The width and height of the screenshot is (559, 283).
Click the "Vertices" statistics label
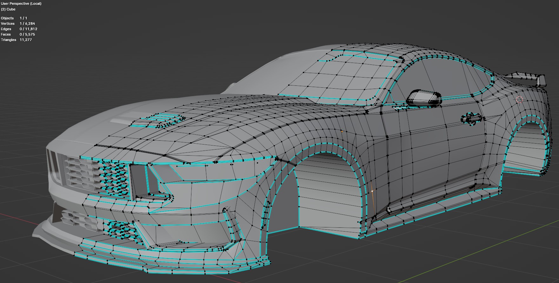(x=8, y=24)
